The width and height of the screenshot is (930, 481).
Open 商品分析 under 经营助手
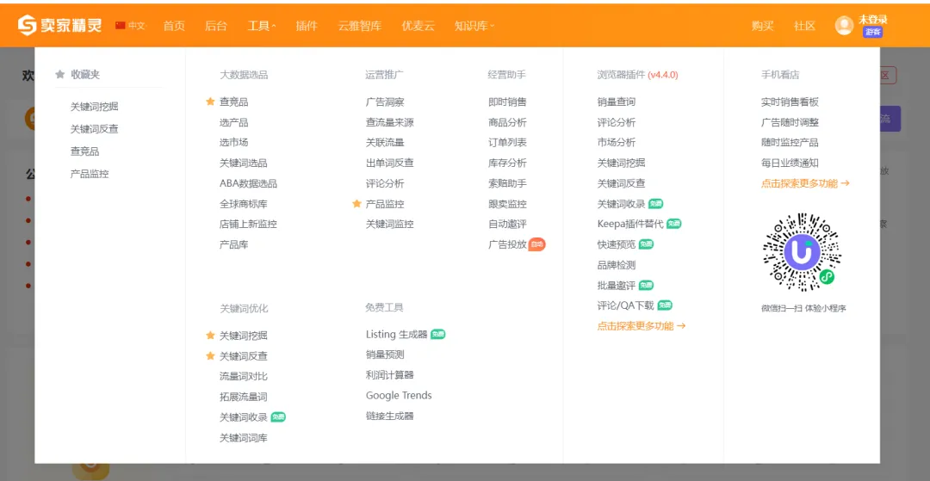click(507, 123)
